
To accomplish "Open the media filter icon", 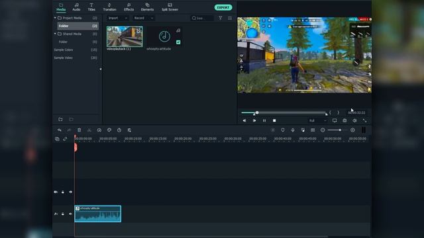I will (221, 18).
